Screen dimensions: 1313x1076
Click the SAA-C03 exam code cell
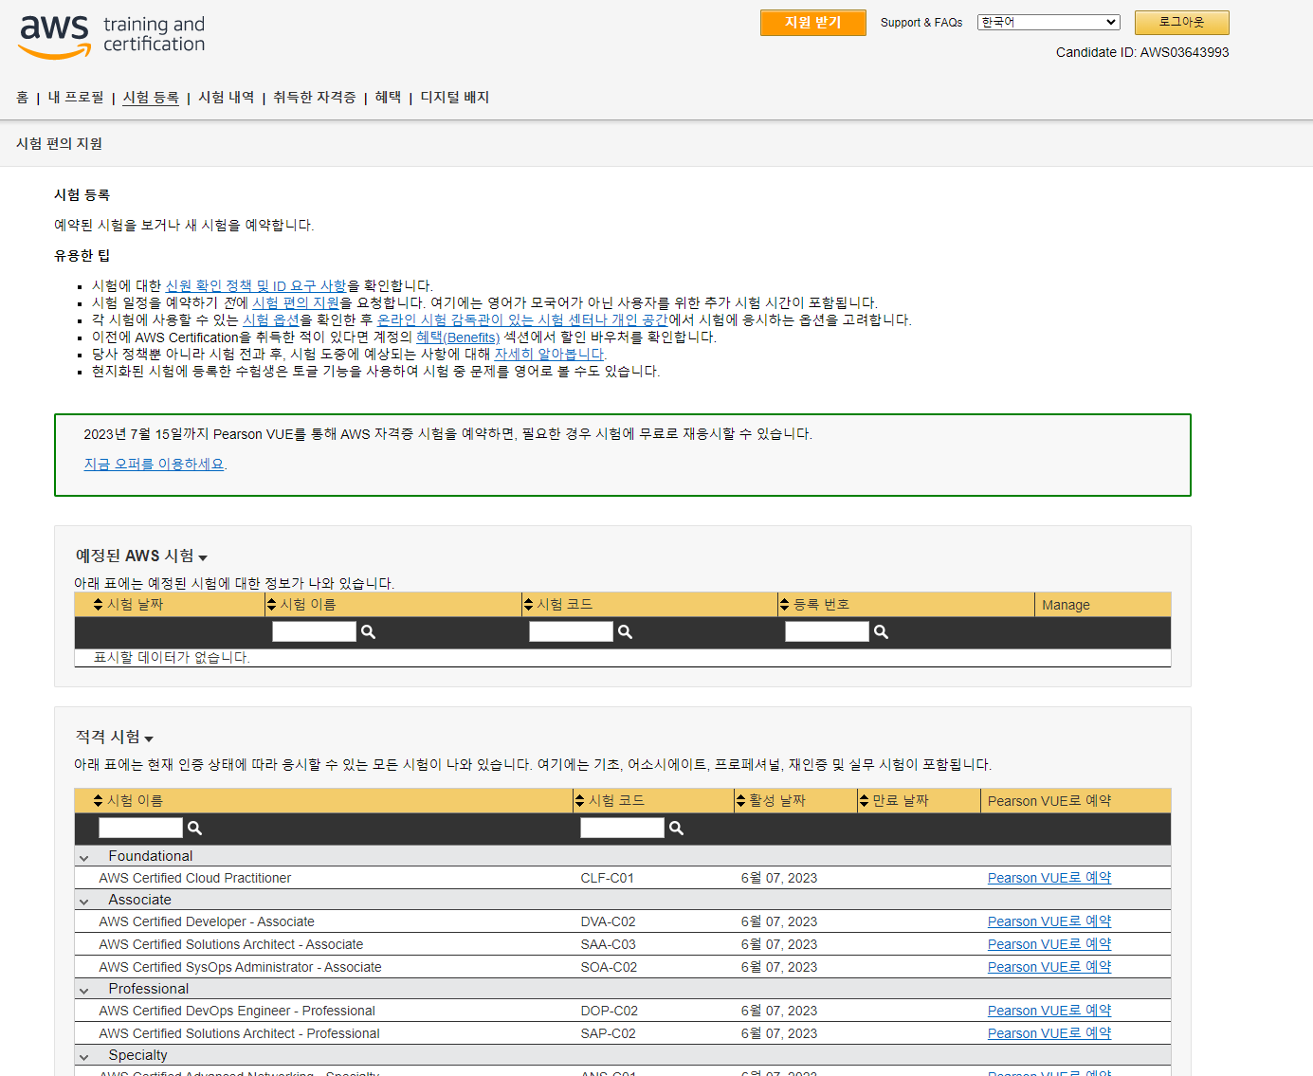(609, 945)
